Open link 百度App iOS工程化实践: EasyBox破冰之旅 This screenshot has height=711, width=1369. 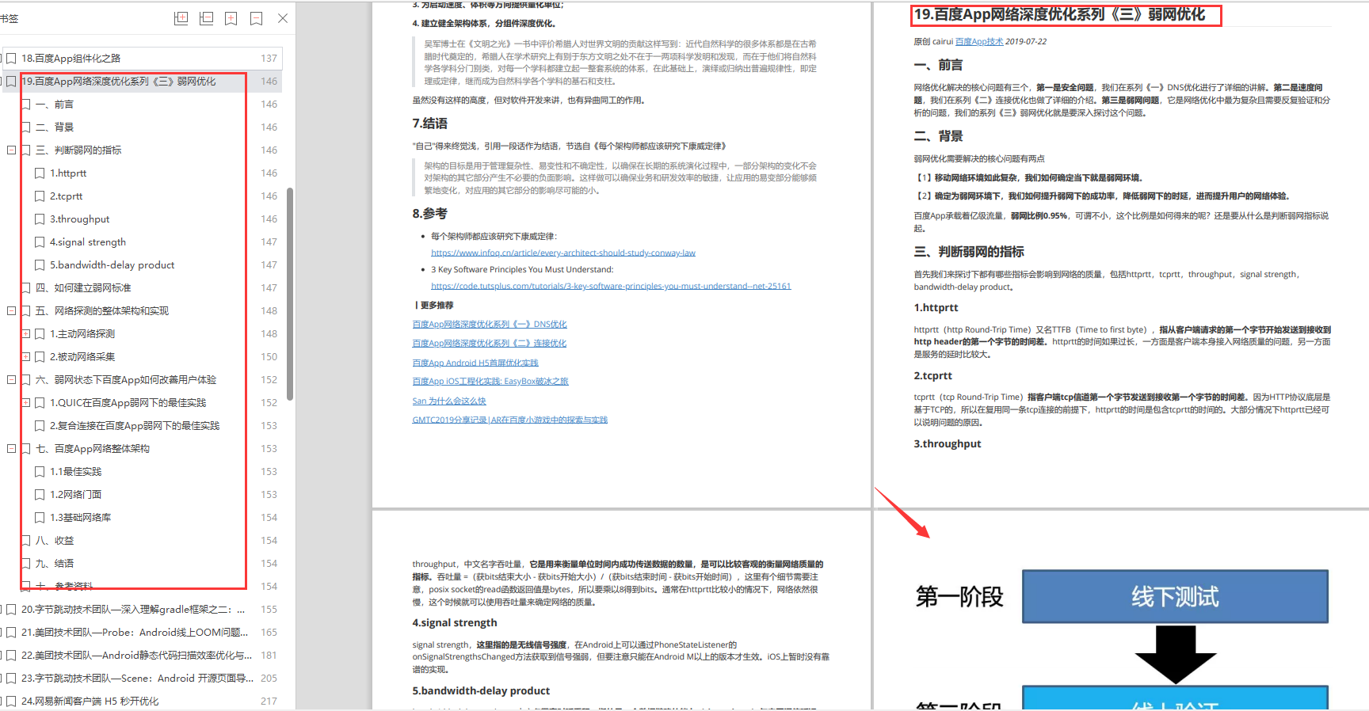490,382
